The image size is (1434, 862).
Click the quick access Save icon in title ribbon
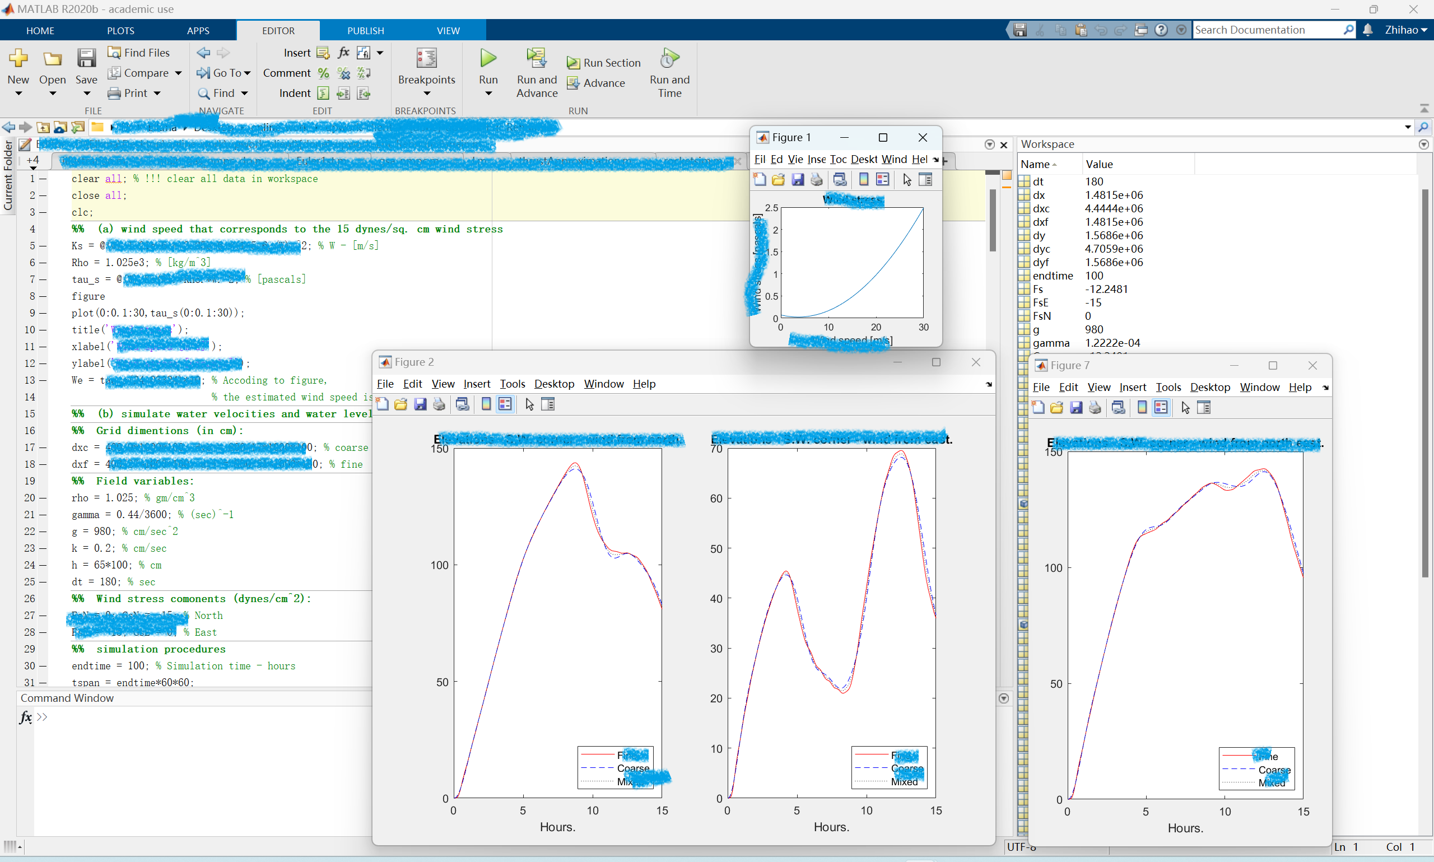coord(1020,30)
